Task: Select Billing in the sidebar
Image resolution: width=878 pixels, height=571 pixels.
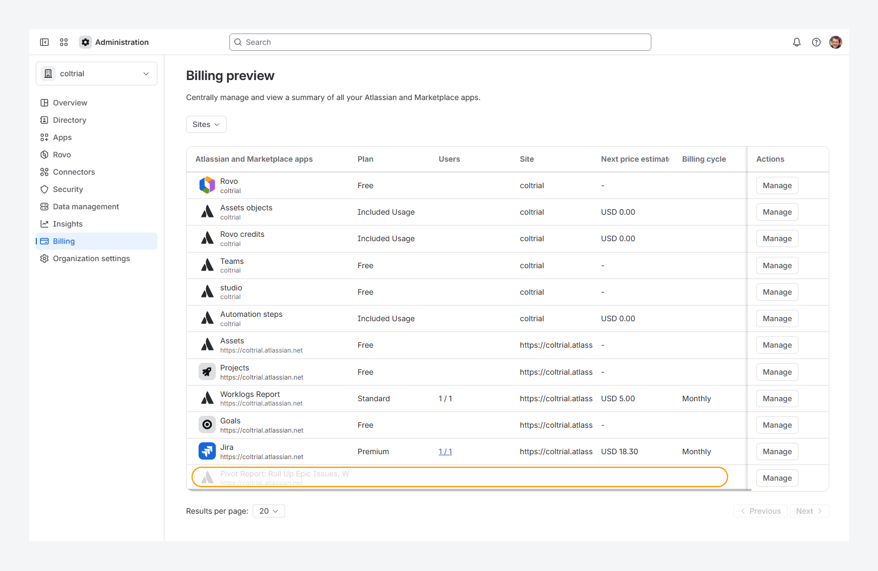Action: (96, 241)
